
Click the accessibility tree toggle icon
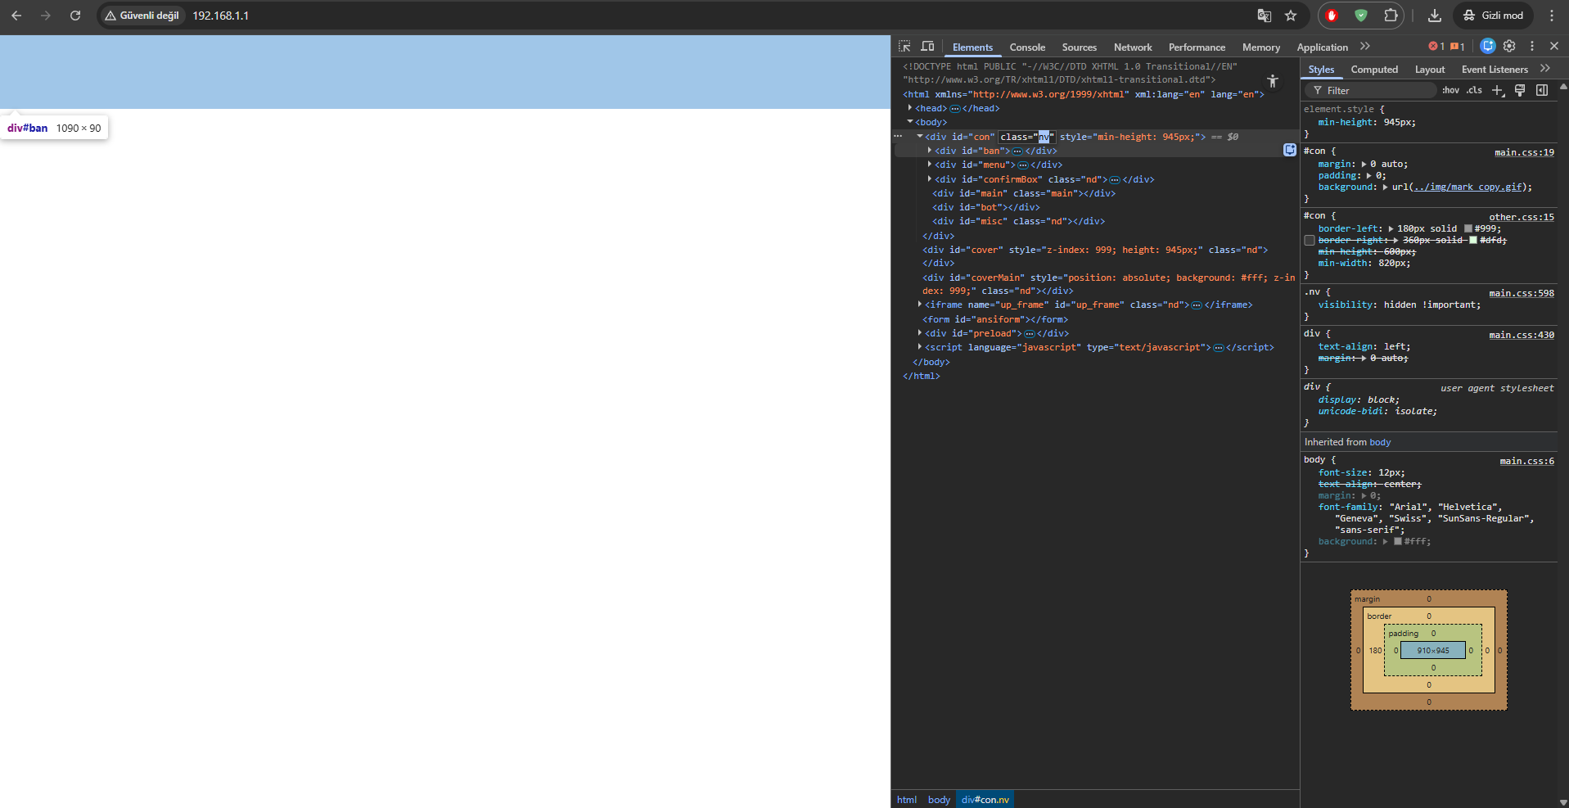click(1273, 80)
